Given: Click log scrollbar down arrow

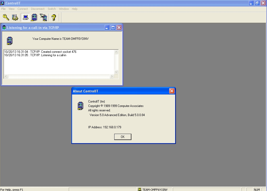Looking at the screenshot, I should tap(116, 72).
